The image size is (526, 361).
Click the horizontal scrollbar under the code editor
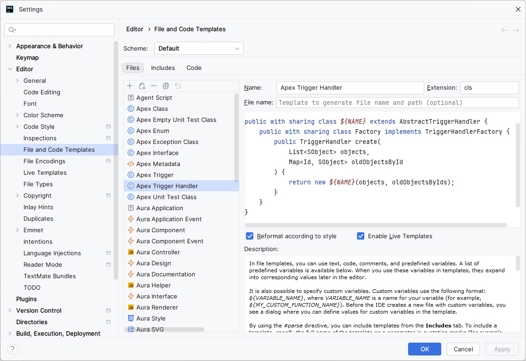[x=376, y=225]
